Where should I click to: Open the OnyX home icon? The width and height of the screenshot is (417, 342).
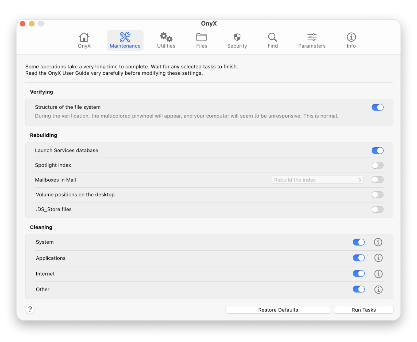(x=84, y=37)
